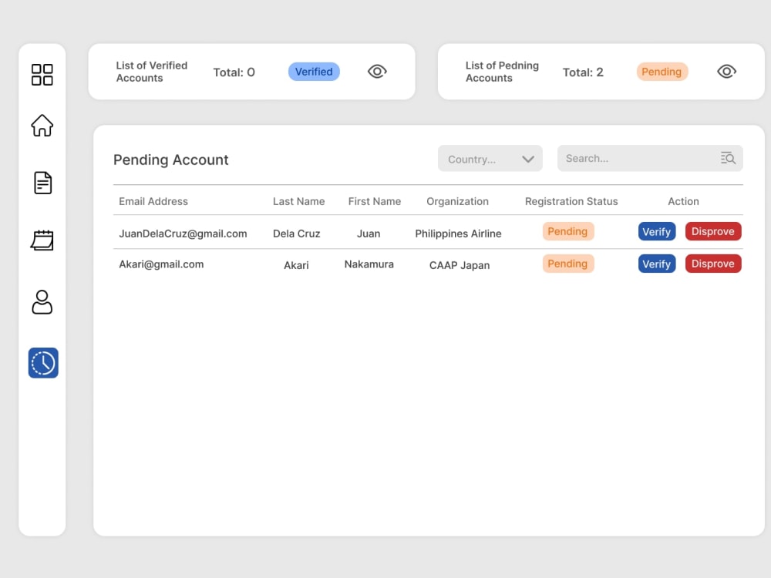
Task: Click the Action column header
Action: coord(683,201)
